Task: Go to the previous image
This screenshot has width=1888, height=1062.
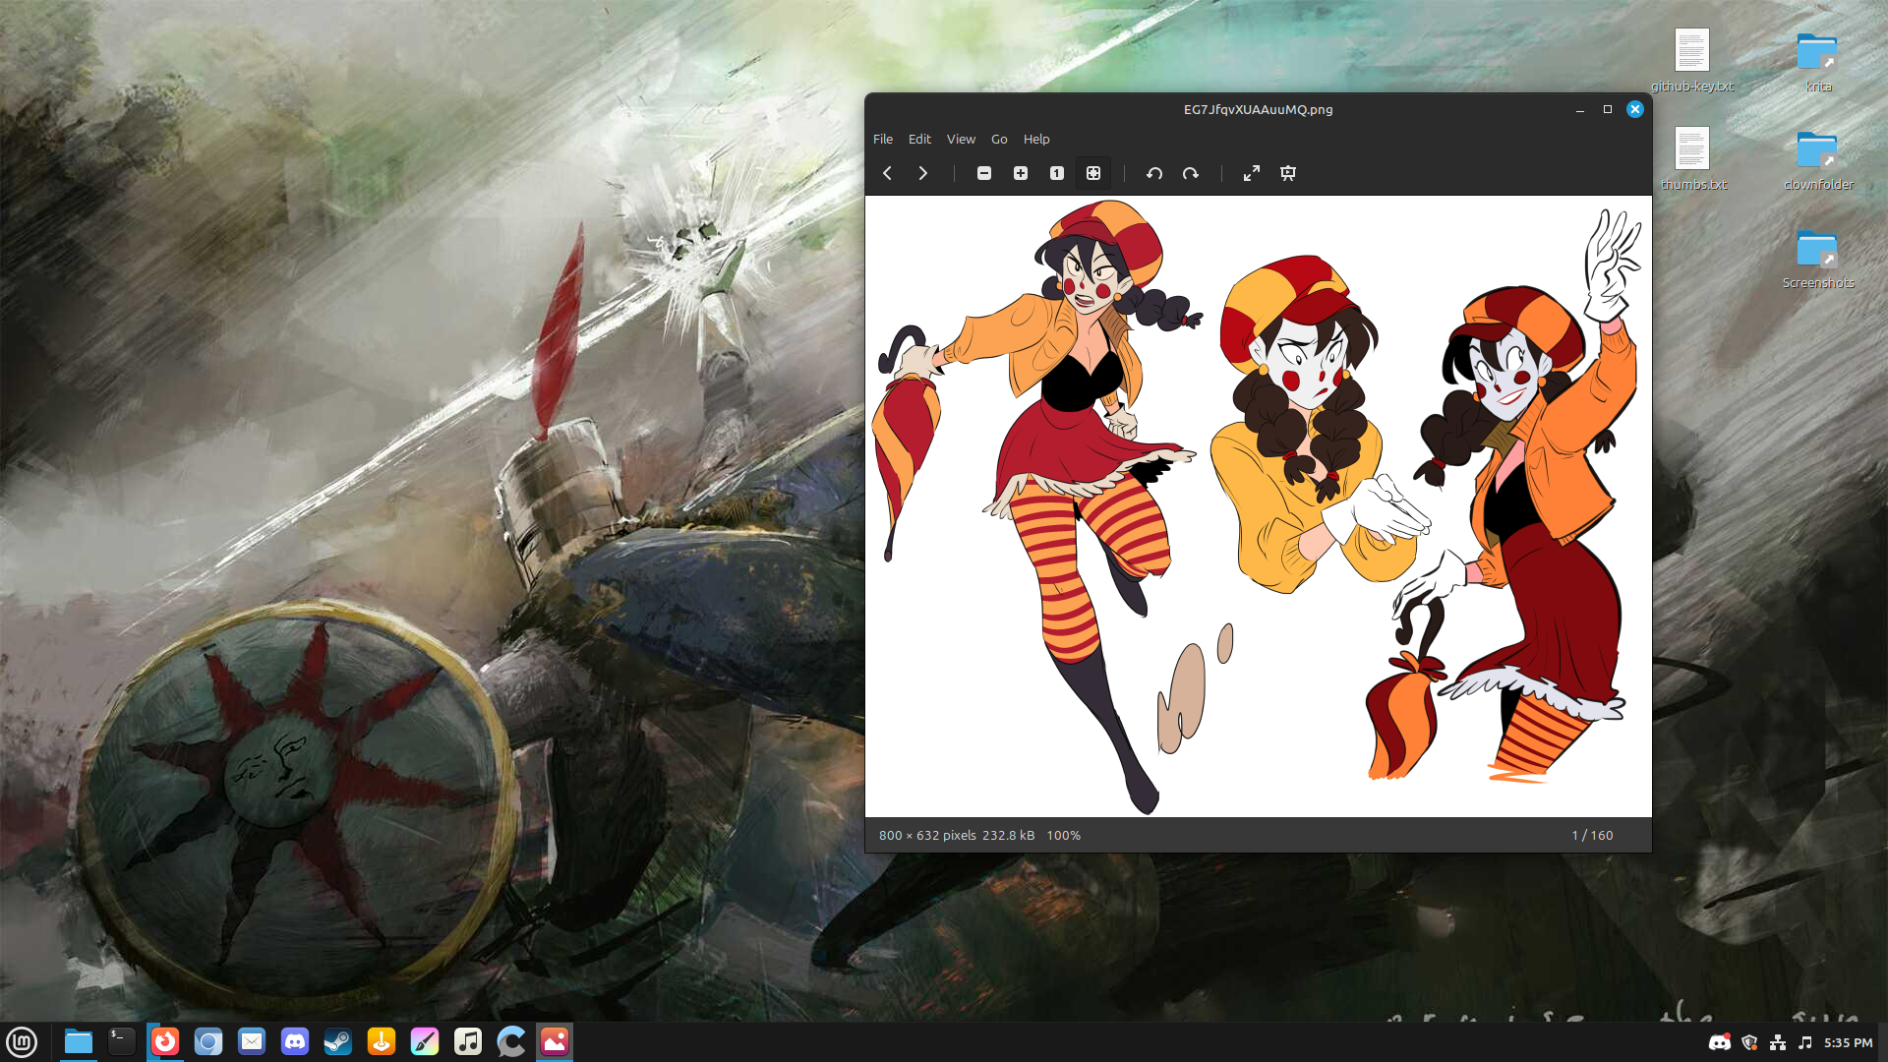Action: click(x=887, y=173)
